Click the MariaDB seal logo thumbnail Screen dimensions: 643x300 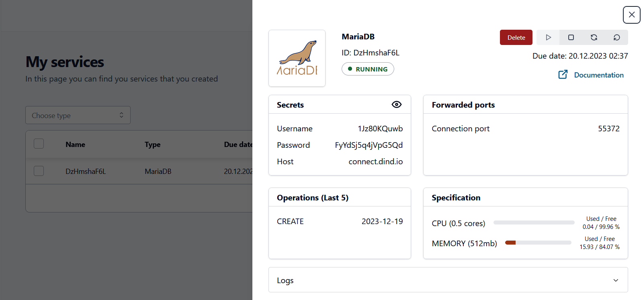297,58
